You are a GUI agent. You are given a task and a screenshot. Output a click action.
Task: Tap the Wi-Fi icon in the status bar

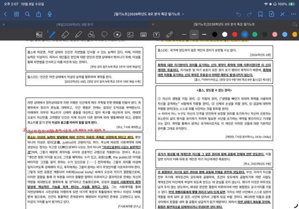(x=266, y=4)
